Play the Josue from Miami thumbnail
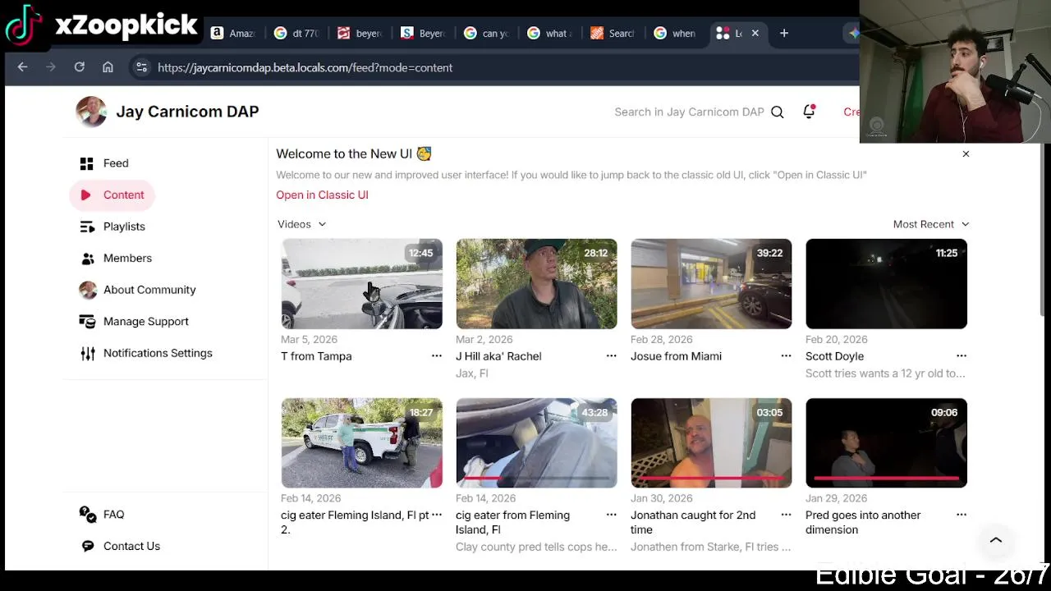This screenshot has height=591, width=1051. point(711,284)
